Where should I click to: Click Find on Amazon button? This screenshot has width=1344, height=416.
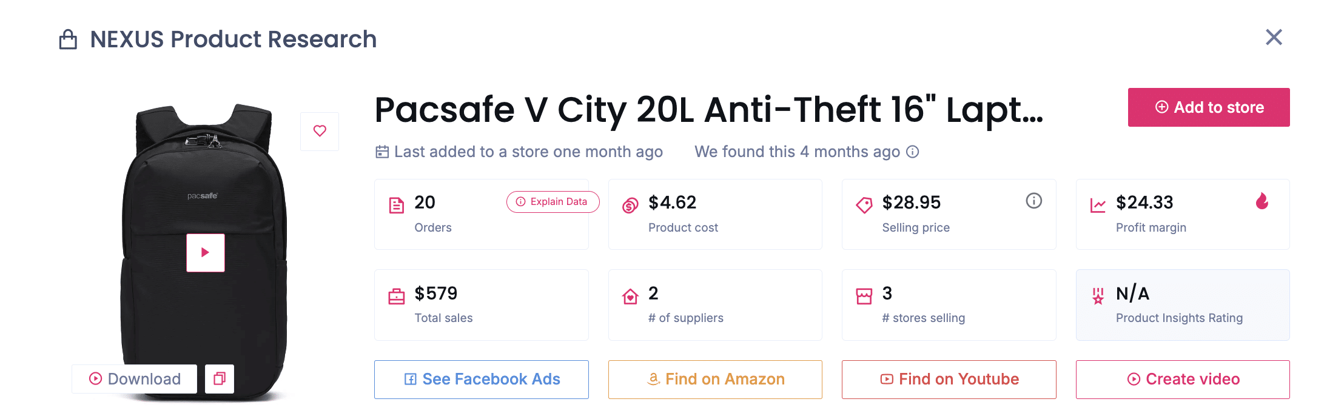[715, 380]
